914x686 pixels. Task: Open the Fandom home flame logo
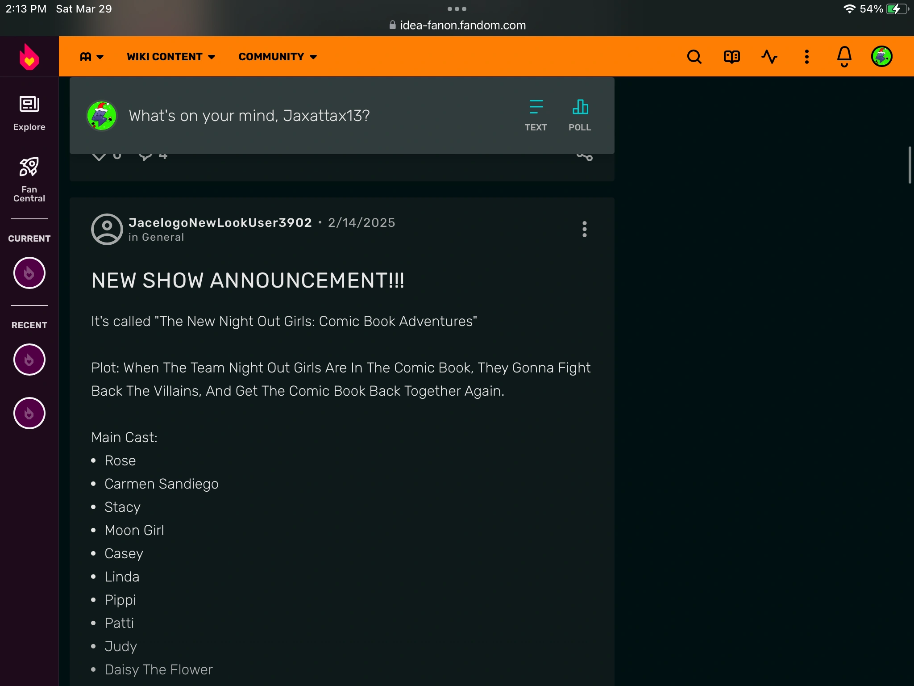pos(29,57)
